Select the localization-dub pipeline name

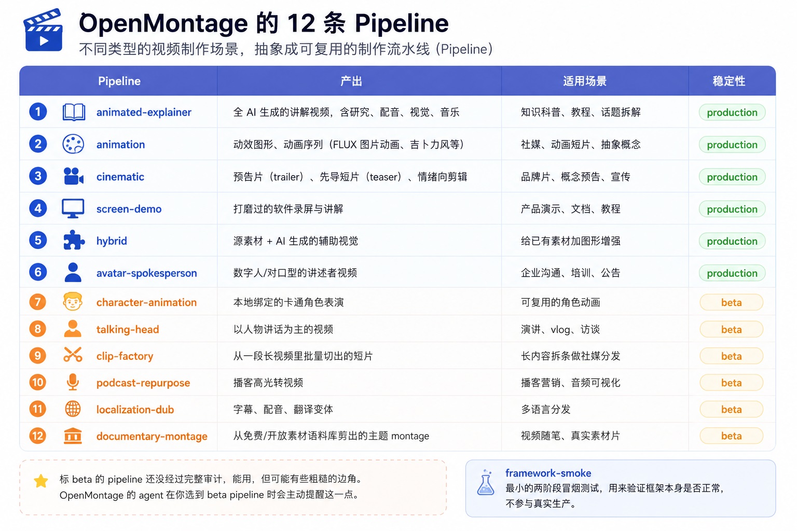coord(135,410)
